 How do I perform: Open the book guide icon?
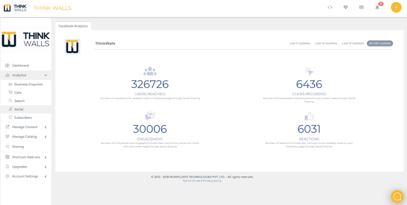click(362, 7)
